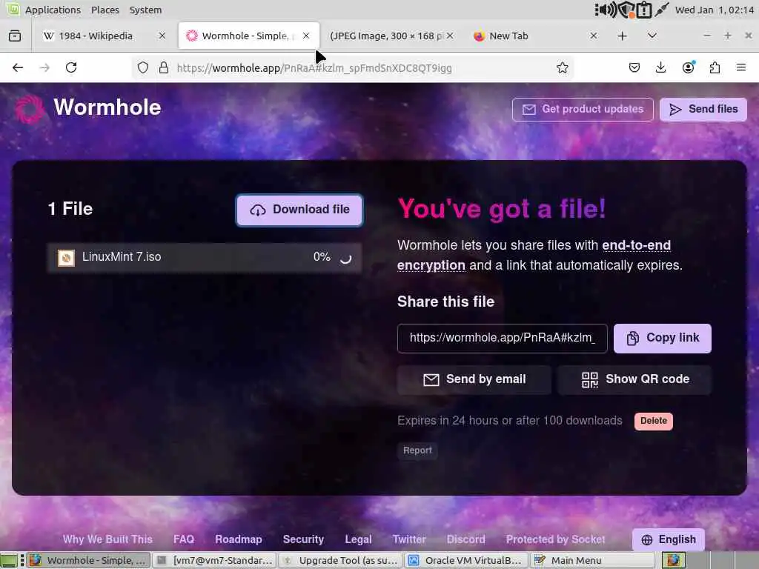View site security padlock information
This screenshot has height=569, width=759.
[164, 67]
